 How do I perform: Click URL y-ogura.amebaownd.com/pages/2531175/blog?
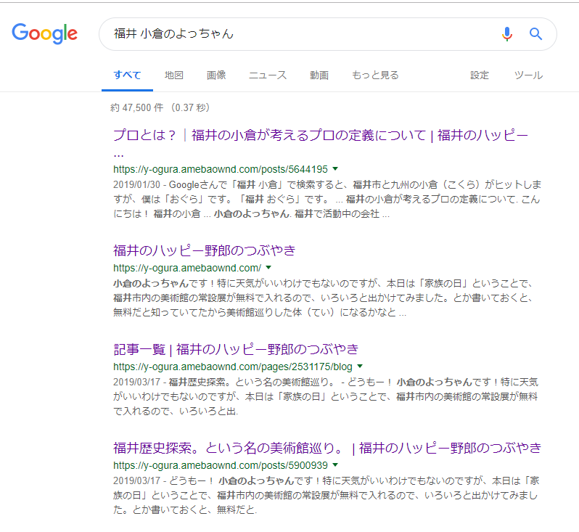coord(233,367)
